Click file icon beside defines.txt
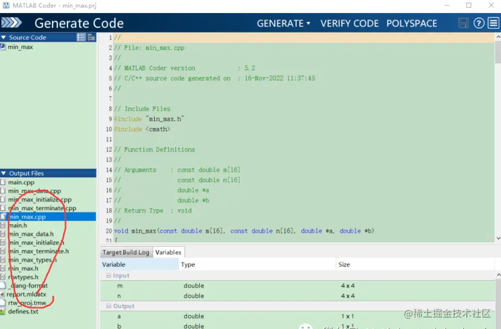This screenshot has height=329, width=501. pyautogui.click(x=3, y=312)
